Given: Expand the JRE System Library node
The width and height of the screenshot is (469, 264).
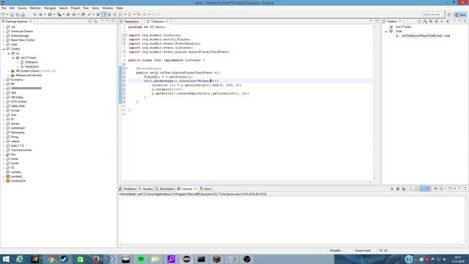Looking at the screenshot, I should 8,71.
